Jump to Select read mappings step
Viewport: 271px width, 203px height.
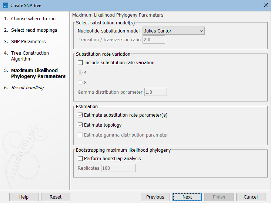point(34,30)
